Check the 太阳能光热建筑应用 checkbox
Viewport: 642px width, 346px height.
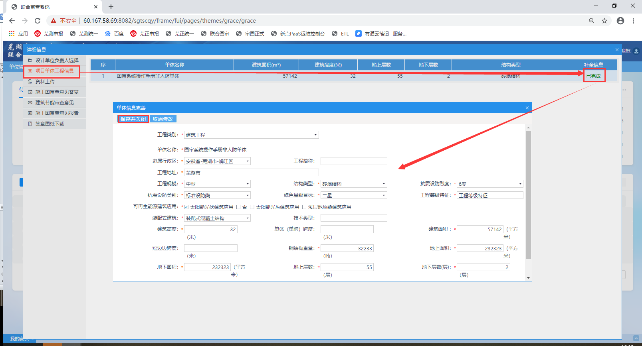click(x=252, y=207)
